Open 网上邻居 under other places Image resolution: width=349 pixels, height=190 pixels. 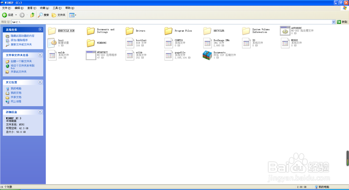tap(16, 101)
